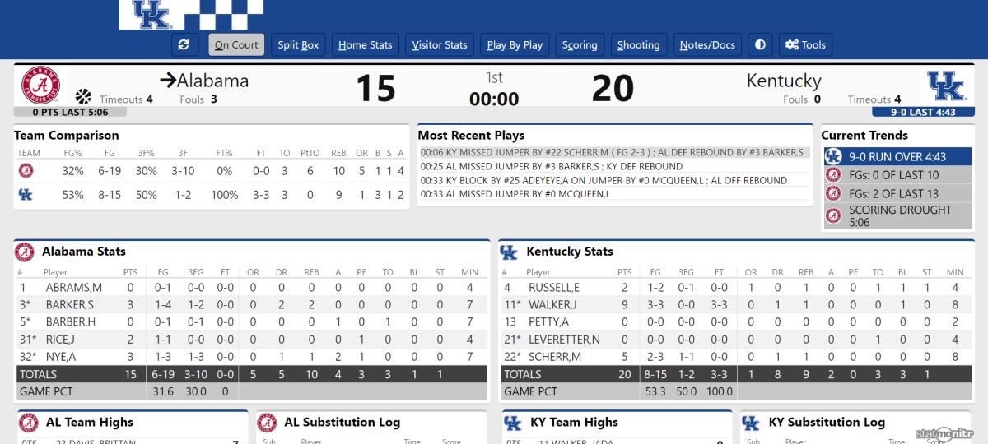
Task: Switch to the Split Box view
Action: click(x=298, y=45)
